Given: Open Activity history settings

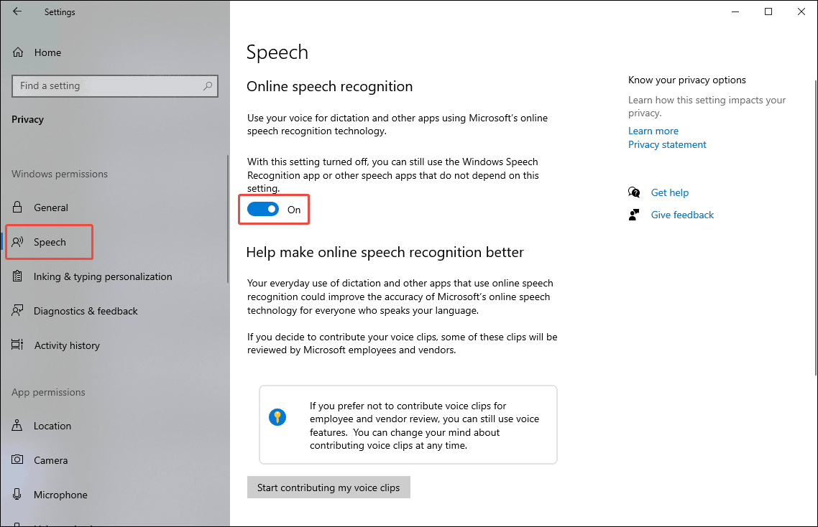Looking at the screenshot, I should tap(67, 345).
